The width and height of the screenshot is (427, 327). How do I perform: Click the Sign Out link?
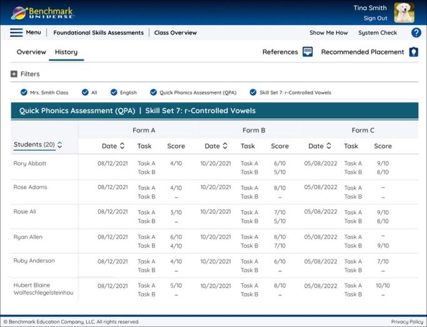(x=375, y=18)
